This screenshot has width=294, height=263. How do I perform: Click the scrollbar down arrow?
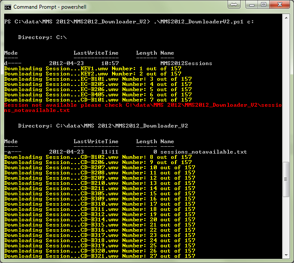286,255
